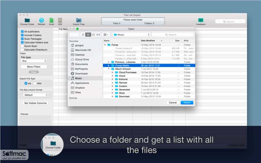The height and width of the screenshot is (163, 261).
Task: Click Cancel in the Open dialog
Action: [x=173, y=103]
